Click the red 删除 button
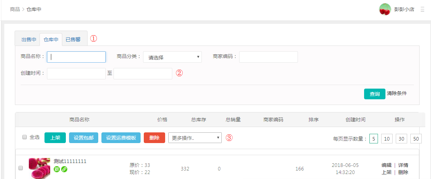431x179 pixels. pos(154,138)
